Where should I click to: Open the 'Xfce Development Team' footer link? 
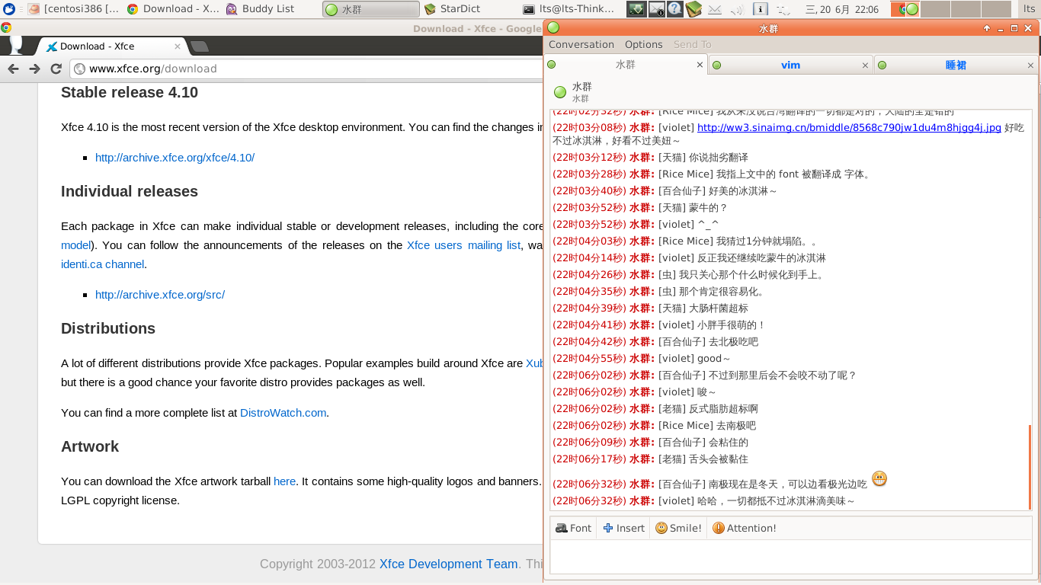pos(448,564)
